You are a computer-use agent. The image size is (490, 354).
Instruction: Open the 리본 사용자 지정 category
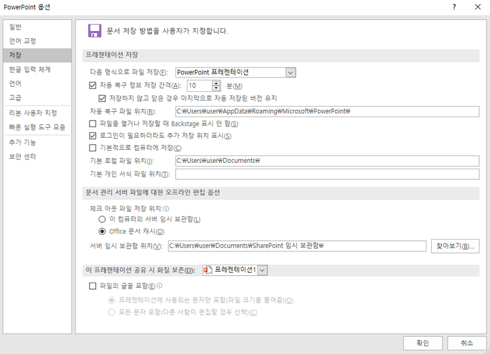pos(37,113)
